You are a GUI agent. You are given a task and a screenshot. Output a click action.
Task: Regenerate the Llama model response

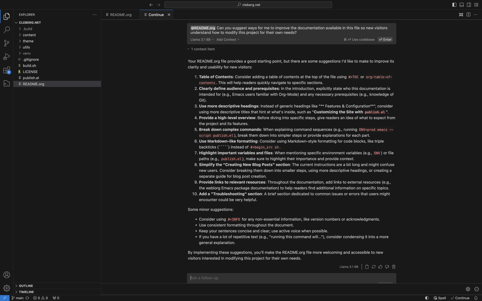tap(374, 267)
